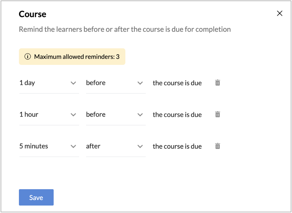The image size is (292, 213).
Task: Open the "1 hour" duration dropdown
Action: (x=49, y=115)
